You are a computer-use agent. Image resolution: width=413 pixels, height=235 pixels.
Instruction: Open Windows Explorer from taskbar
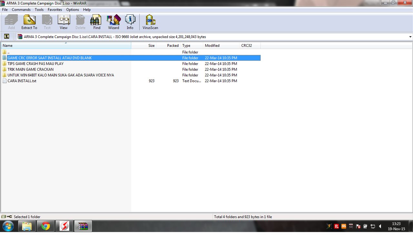coord(27,226)
